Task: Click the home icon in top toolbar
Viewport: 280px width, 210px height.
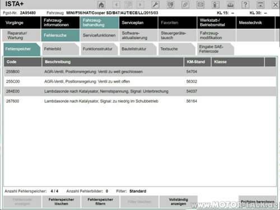Action: tap(101, 4)
